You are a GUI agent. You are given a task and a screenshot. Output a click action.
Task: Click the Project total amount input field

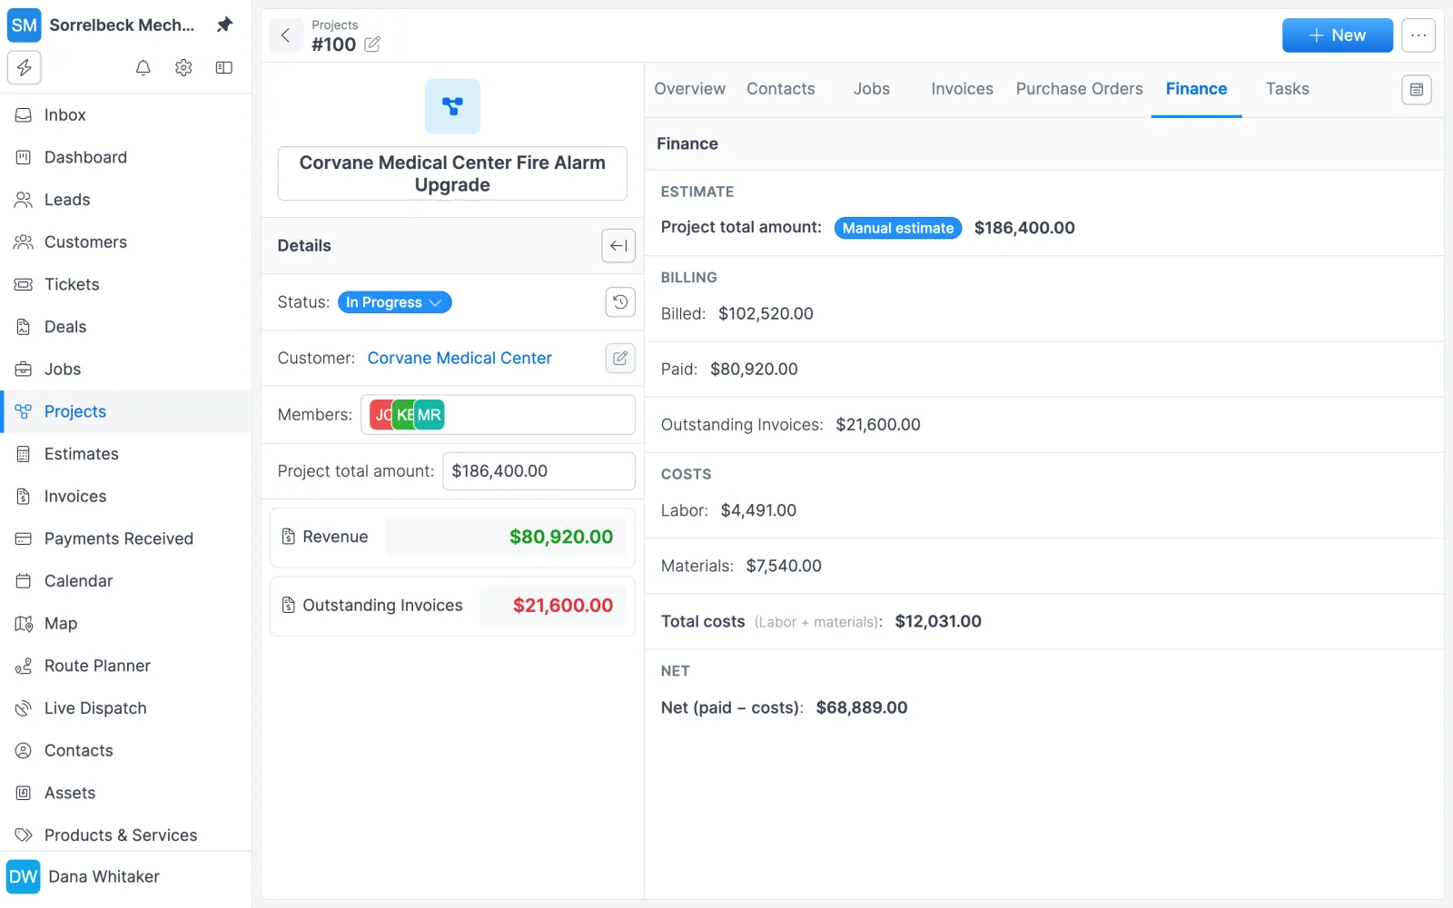pos(539,471)
